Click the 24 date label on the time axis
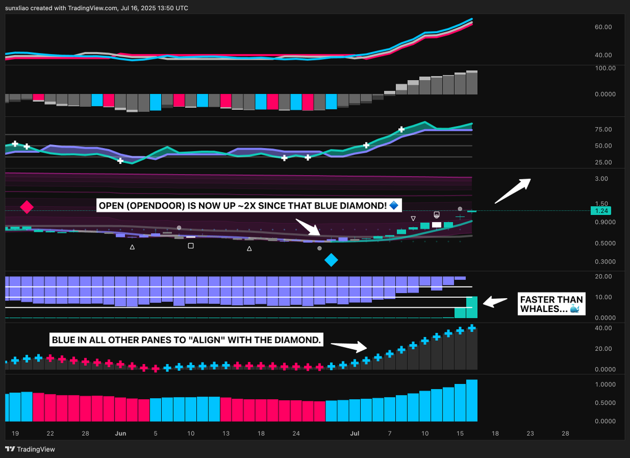The height and width of the screenshot is (458, 630). coord(296,434)
